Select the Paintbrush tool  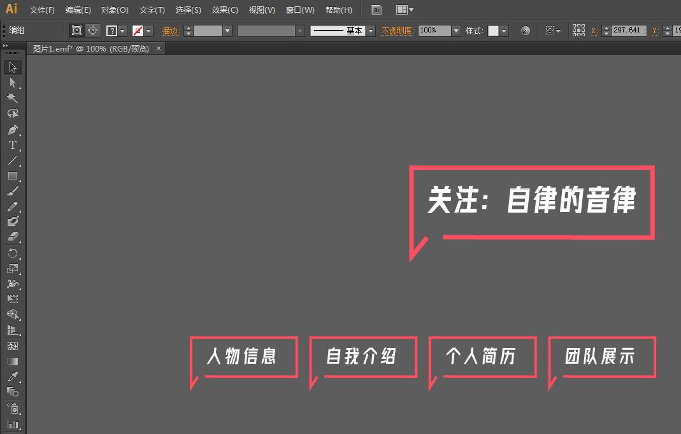(x=12, y=192)
